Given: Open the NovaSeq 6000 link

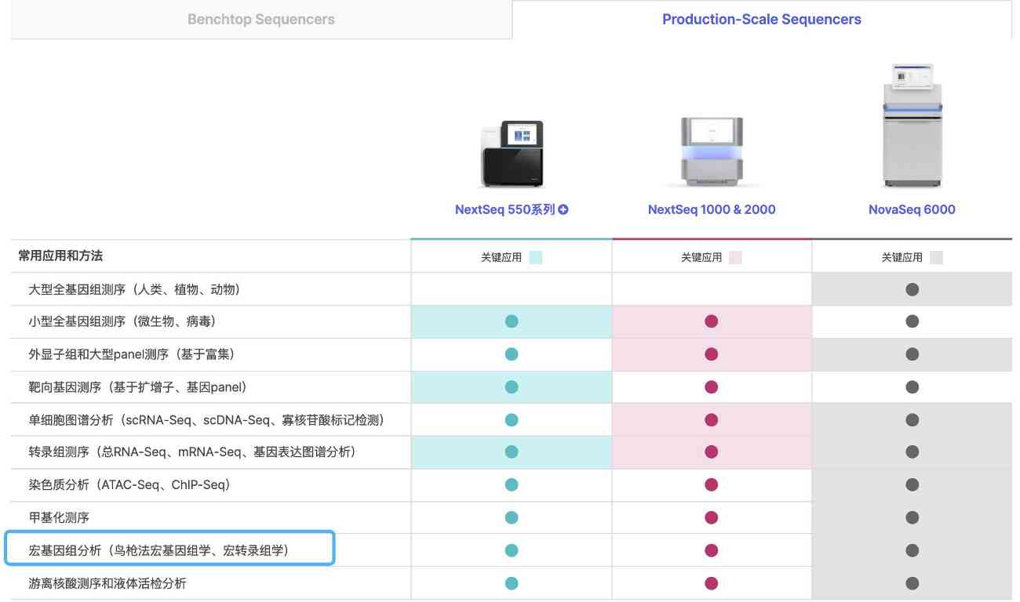Looking at the screenshot, I should (912, 209).
